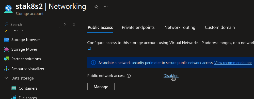The image size is (254, 99).
Task: Collapse the sidebar with the double chevron
Action: pyautogui.click(x=74, y=24)
